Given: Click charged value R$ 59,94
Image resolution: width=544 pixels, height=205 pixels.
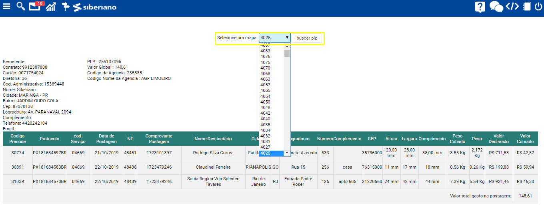Looking at the screenshot, I should 525,167.
